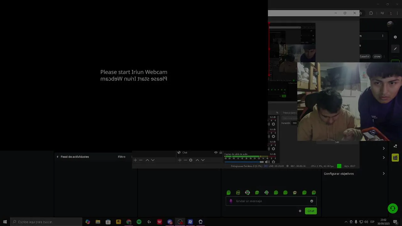Open Chrome from taskbar
This screenshot has height=226, width=402.
point(129,222)
